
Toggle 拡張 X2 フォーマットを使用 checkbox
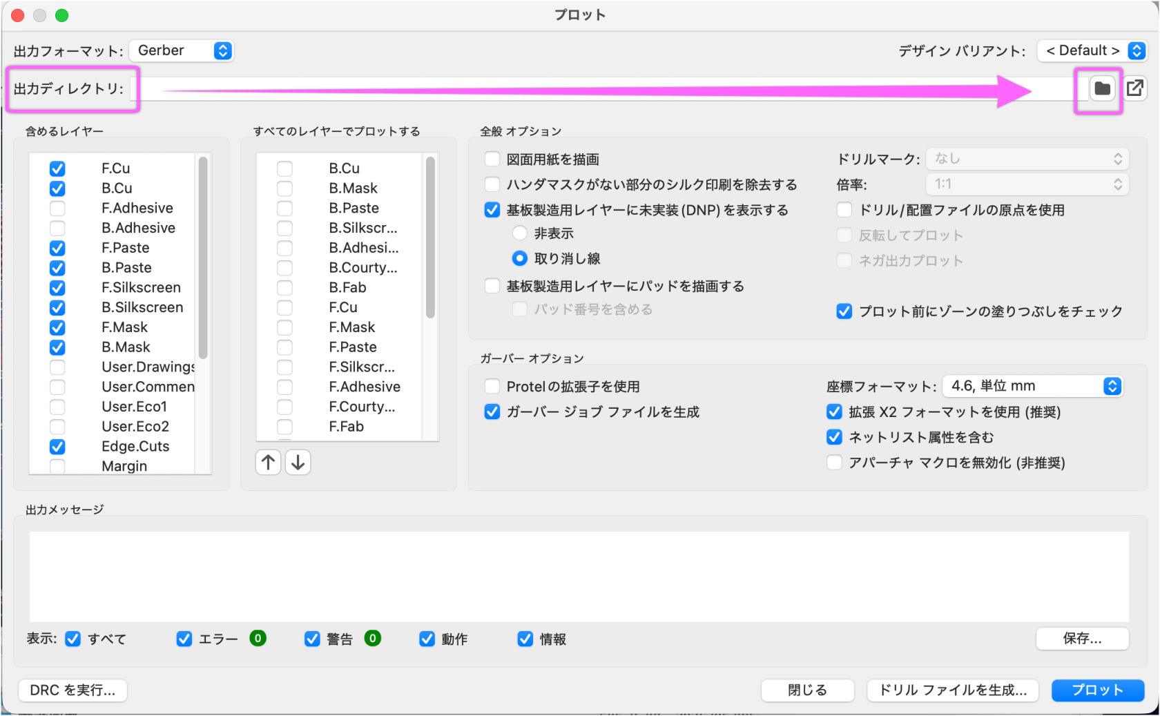click(835, 412)
